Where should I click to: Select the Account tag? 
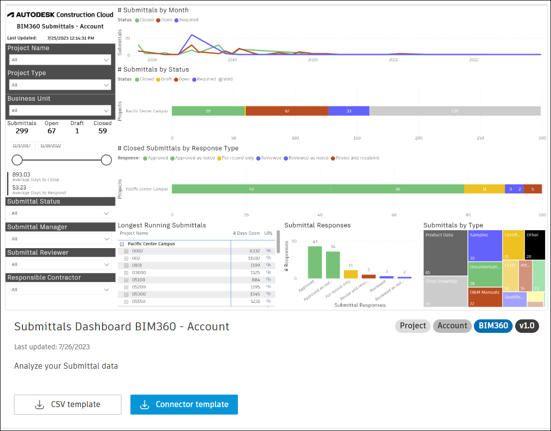(x=452, y=326)
